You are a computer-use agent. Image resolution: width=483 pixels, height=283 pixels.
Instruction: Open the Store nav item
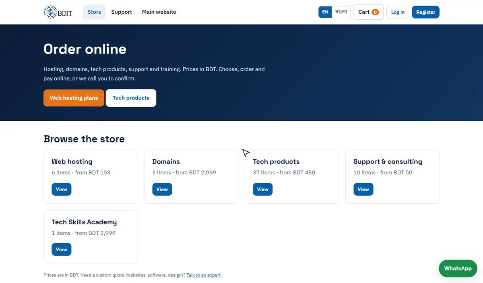point(95,12)
